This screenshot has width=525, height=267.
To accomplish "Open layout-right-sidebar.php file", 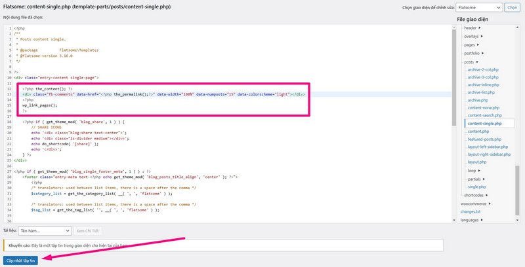I will click(489, 154).
